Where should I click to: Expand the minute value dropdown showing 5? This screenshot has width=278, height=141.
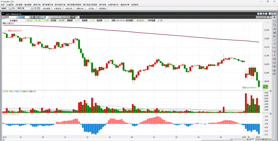[49, 17]
